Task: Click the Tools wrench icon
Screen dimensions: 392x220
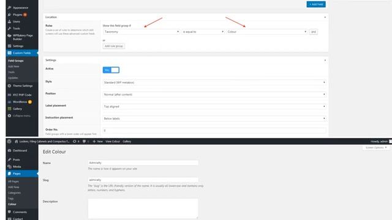Action: (10, 29)
